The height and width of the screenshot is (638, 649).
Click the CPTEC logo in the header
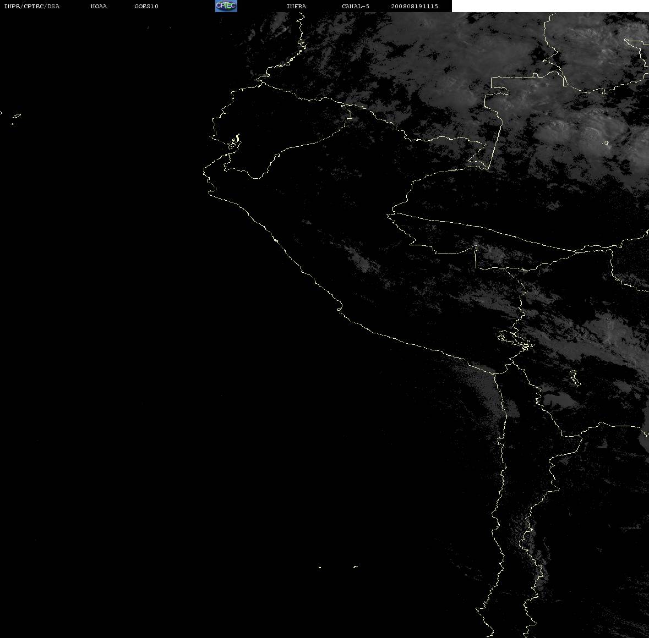point(226,6)
